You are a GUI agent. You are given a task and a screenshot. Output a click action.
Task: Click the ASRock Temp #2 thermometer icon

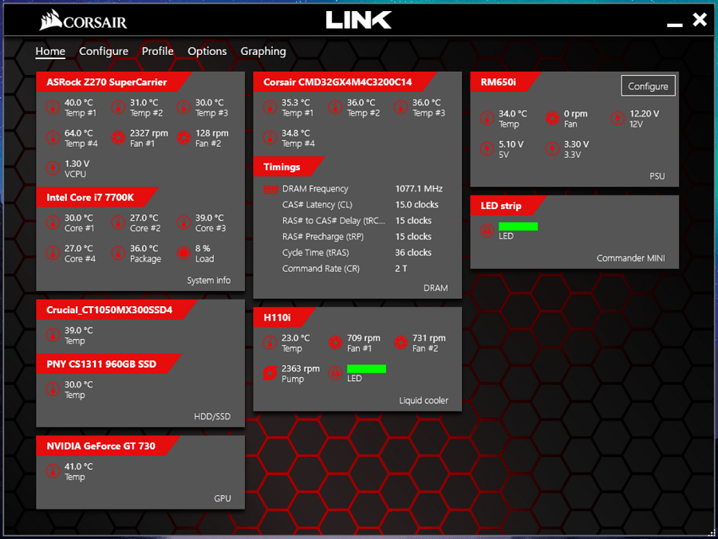(119, 108)
